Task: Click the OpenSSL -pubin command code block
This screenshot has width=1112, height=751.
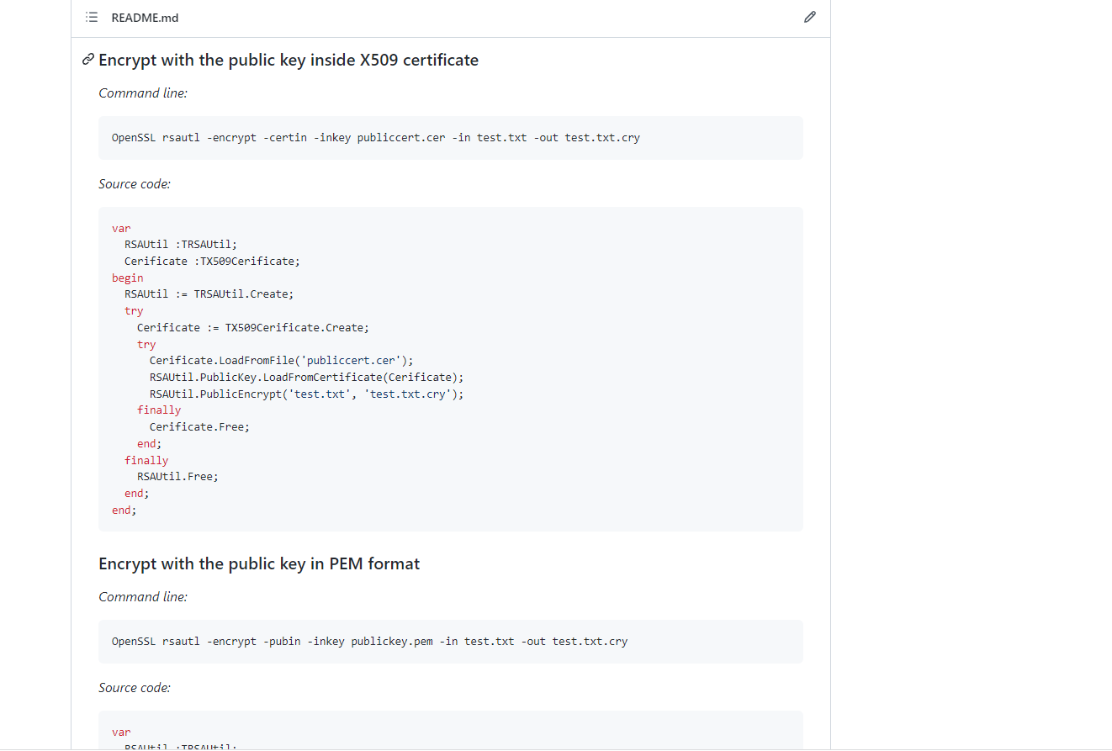Action: point(369,642)
